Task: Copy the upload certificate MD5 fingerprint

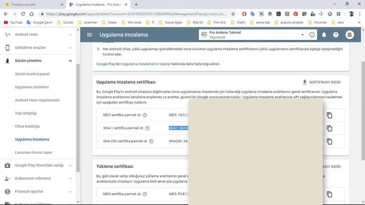Action: (x=329, y=194)
